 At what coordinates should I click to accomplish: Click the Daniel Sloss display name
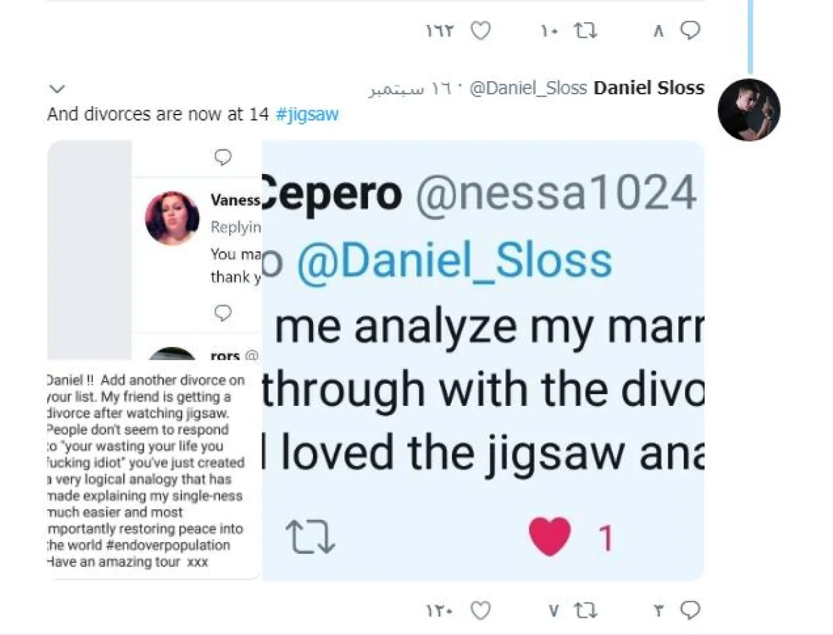point(649,88)
